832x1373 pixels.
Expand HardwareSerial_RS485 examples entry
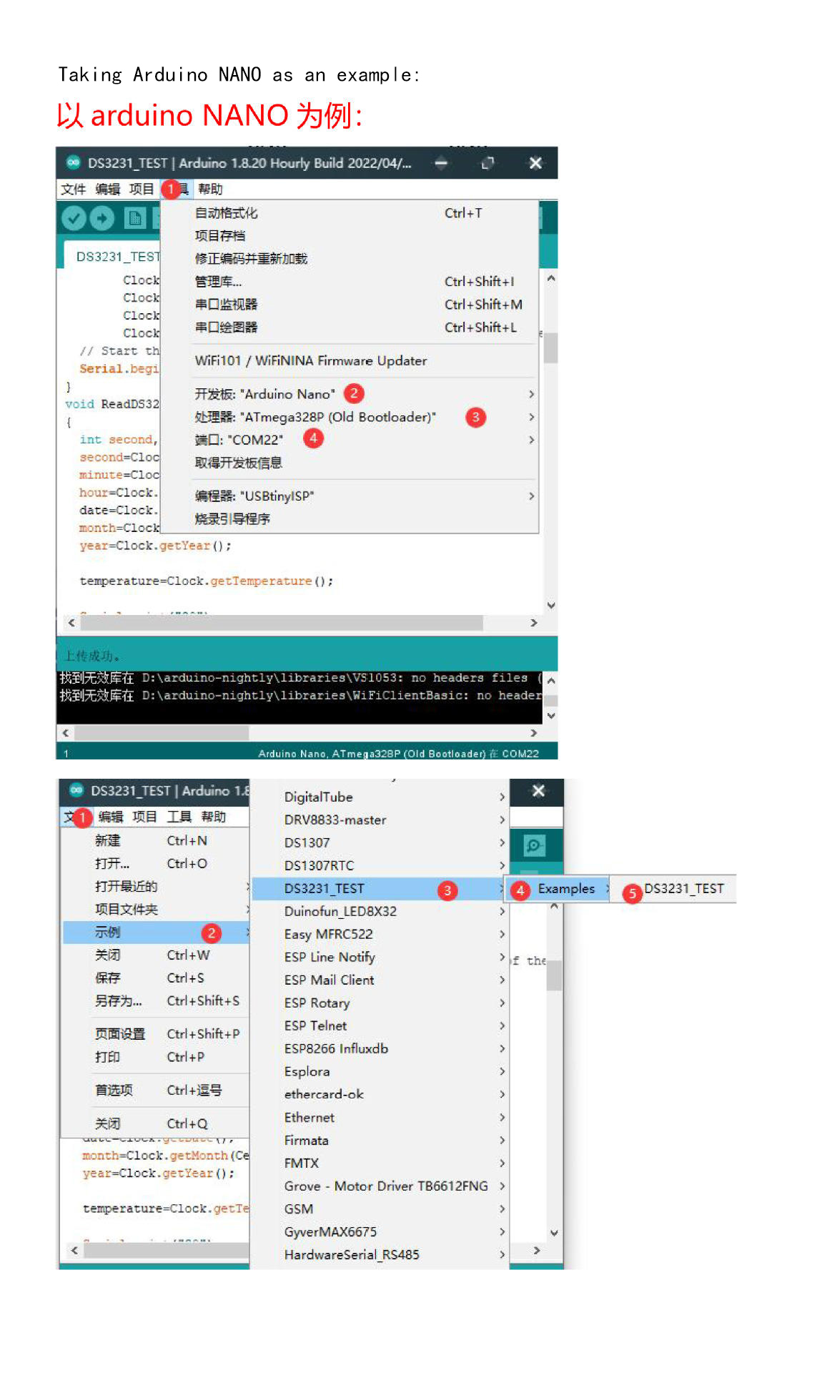pos(380,1255)
